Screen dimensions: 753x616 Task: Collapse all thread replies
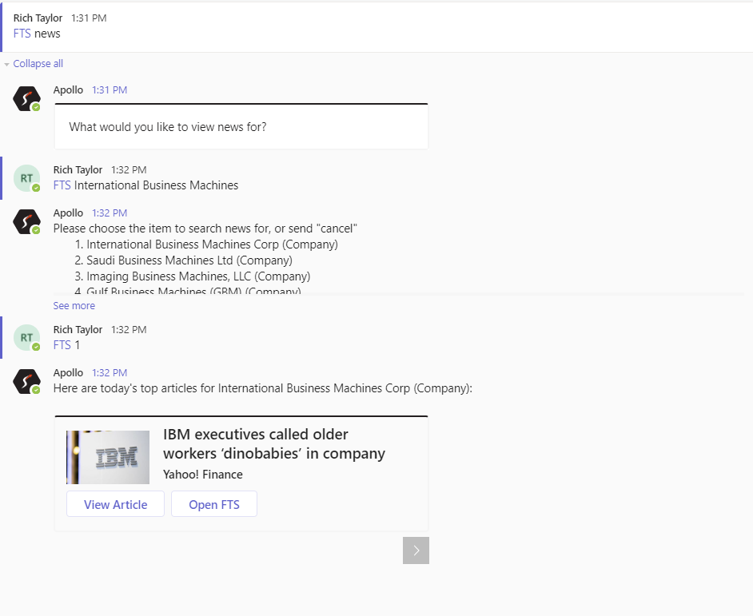[38, 63]
